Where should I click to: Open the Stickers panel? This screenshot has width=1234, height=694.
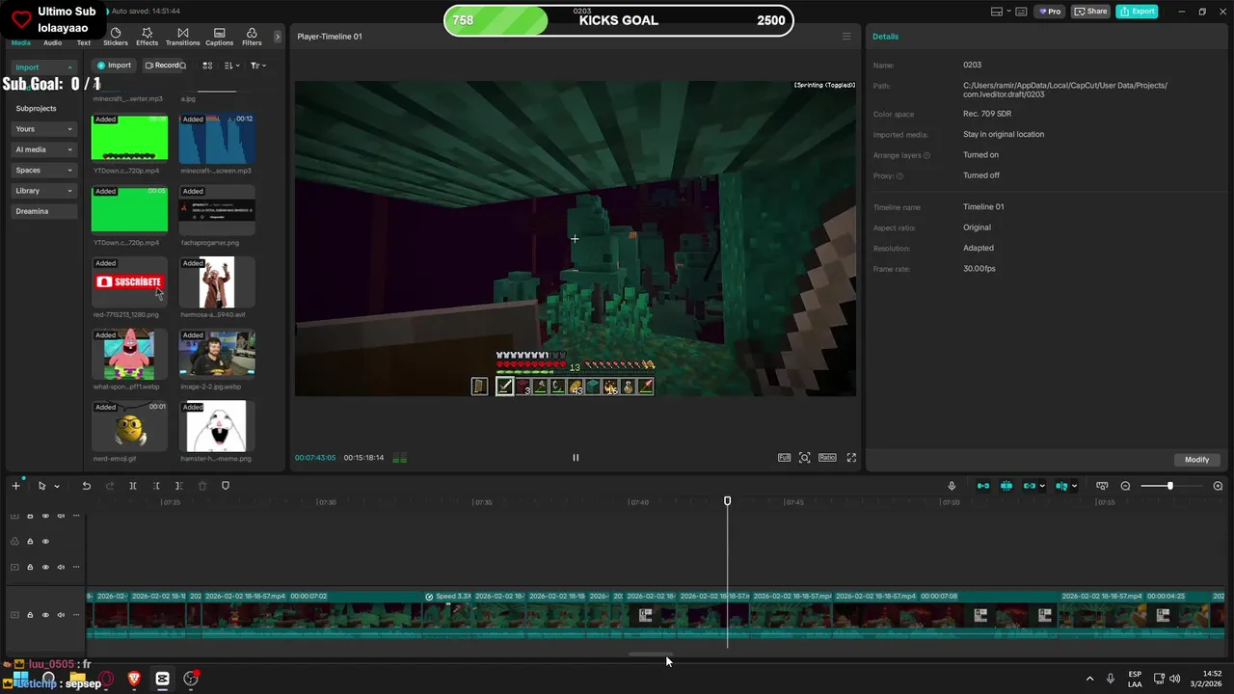116,37
